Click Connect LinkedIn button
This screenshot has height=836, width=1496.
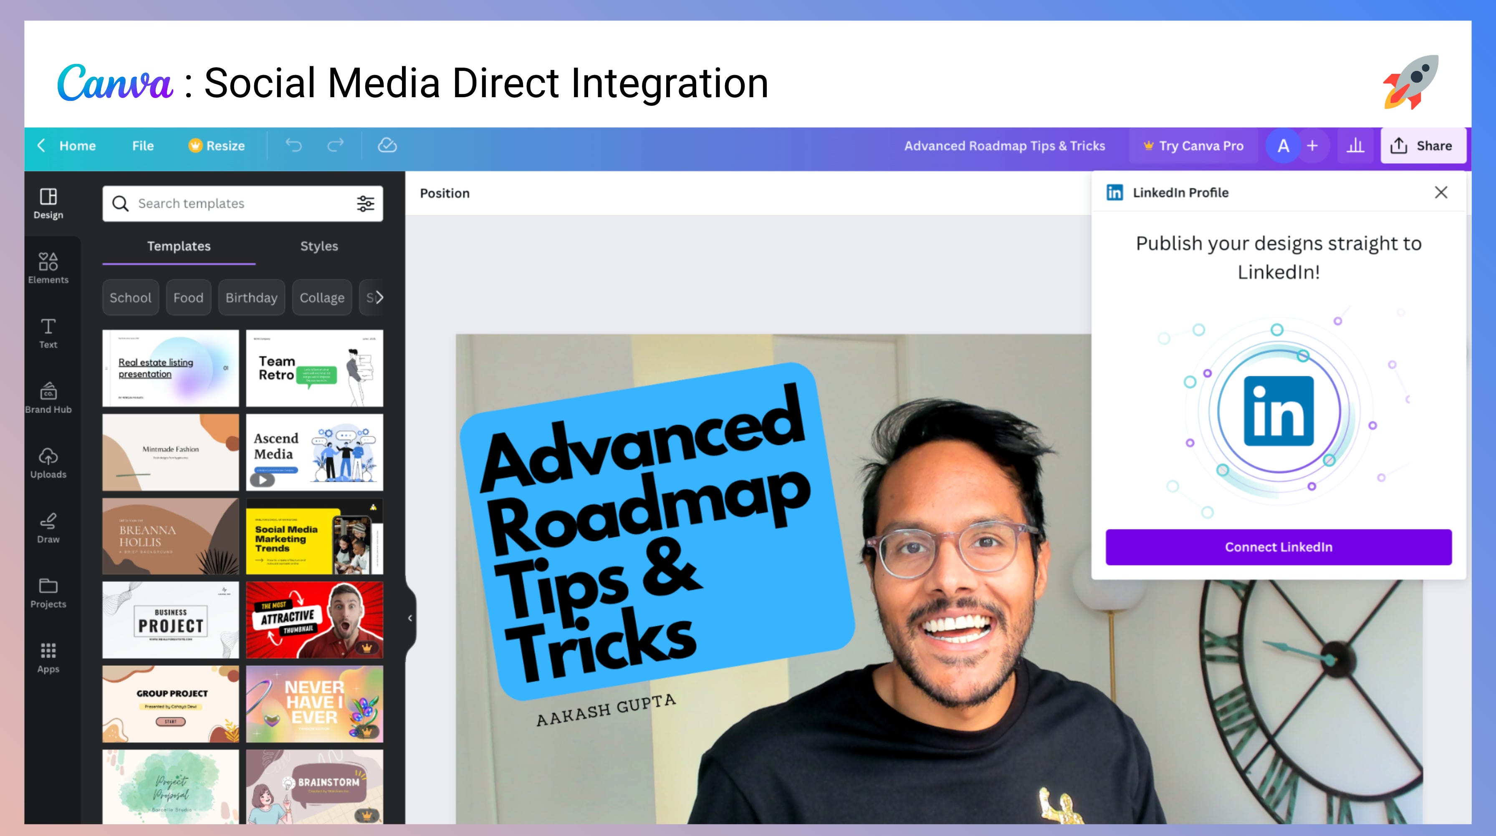tap(1278, 547)
